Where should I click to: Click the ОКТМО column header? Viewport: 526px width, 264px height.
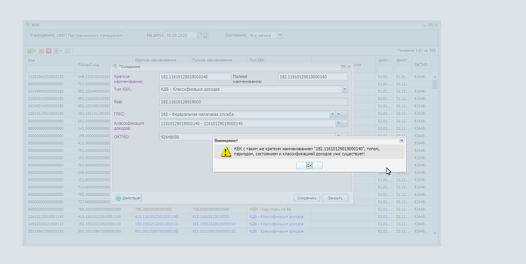421,64
